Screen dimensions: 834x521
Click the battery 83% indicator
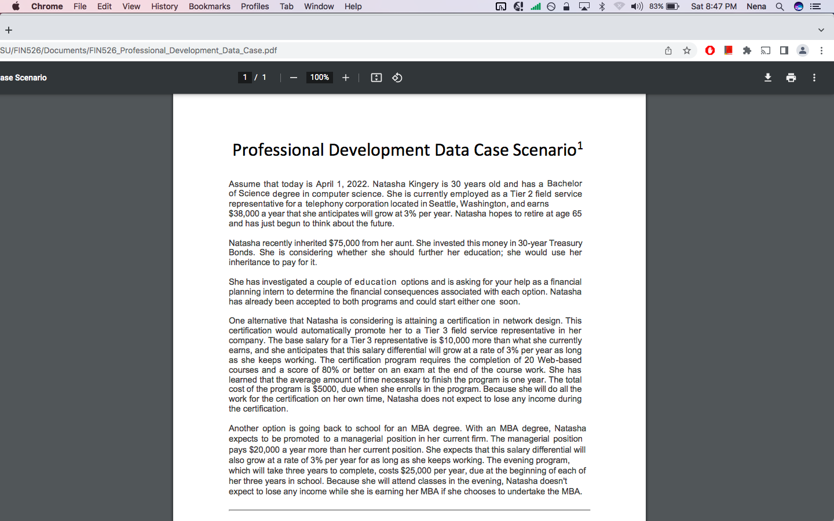coord(664,6)
